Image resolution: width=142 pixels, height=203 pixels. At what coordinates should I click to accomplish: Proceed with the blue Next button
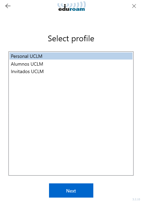[71, 190]
